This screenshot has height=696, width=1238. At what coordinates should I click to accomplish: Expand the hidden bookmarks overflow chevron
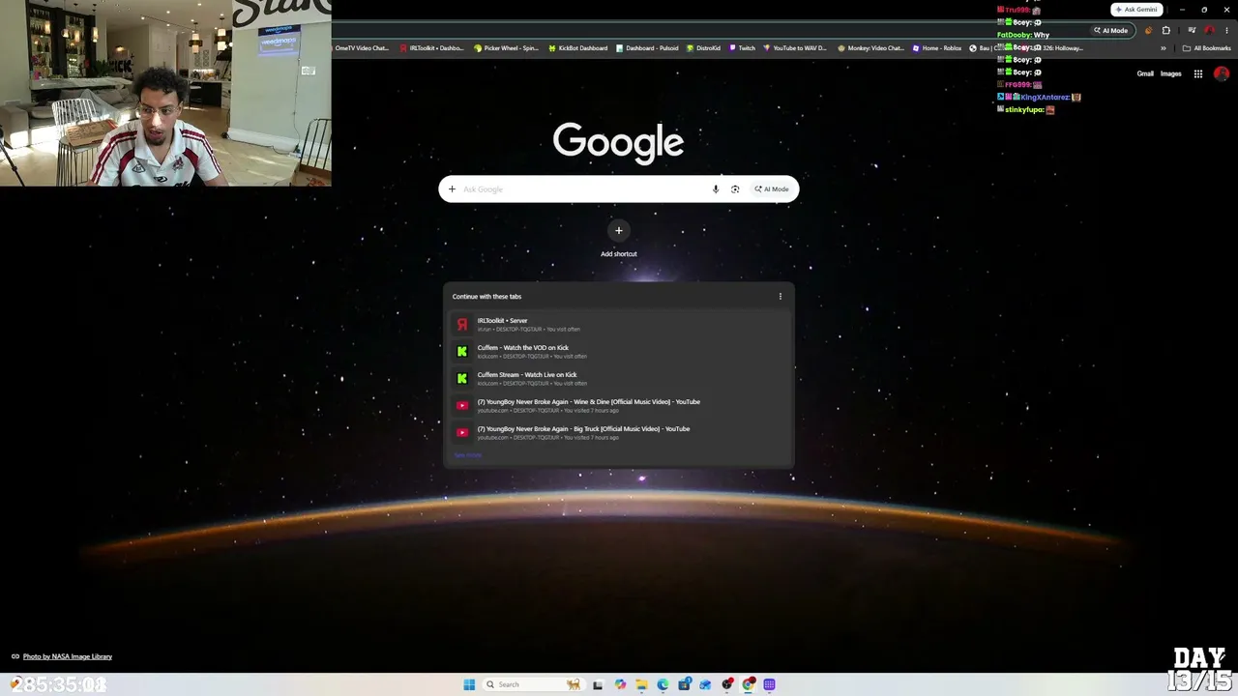pyautogui.click(x=1164, y=48)
